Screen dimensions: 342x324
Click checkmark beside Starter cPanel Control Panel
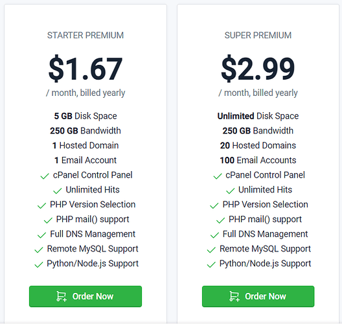[x=45, y=176]
